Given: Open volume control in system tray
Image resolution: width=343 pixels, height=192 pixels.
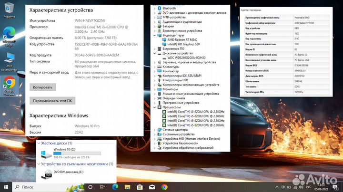Looking at the screenshot, I should pyautogui.click(x=301, y=187).
